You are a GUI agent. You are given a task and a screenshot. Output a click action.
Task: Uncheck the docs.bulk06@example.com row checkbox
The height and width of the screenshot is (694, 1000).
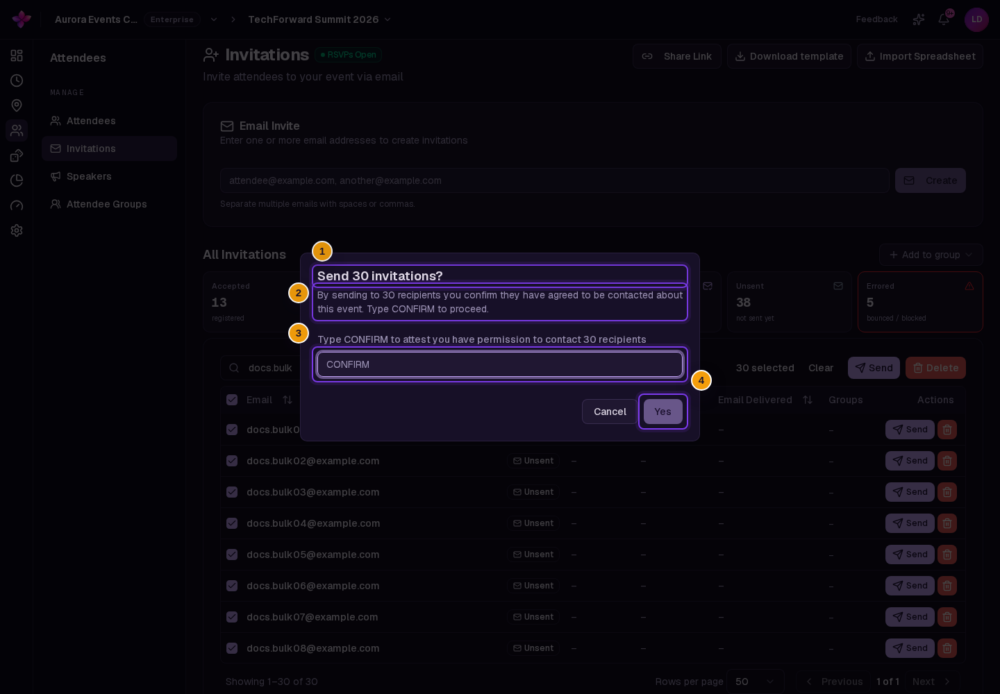[x=232, y=586]
